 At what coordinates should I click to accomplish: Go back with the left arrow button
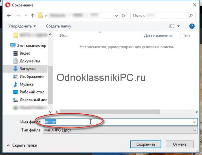[x=9, y=16]
